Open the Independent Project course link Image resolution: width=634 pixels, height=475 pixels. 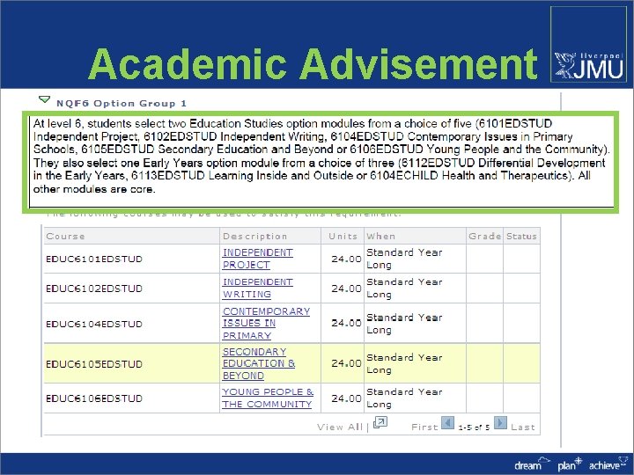pos(257,259)
